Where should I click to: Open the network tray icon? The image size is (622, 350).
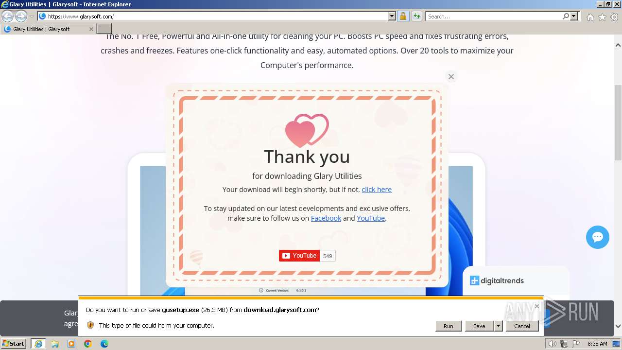564,344
